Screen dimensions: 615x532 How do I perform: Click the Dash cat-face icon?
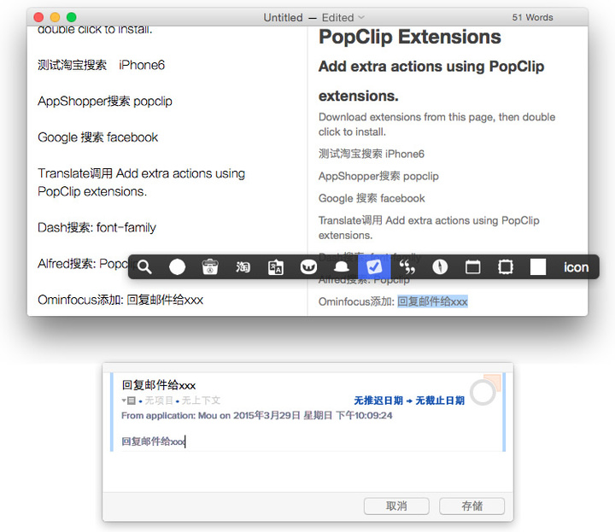(x=308, y=267)
